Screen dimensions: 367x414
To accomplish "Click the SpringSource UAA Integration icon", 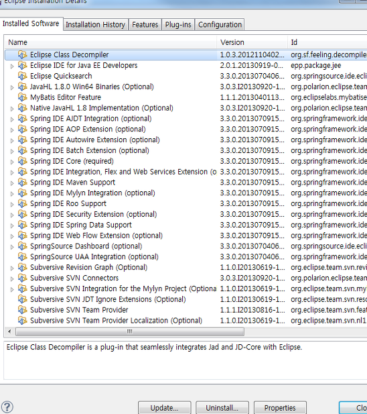I will (22, 256).
